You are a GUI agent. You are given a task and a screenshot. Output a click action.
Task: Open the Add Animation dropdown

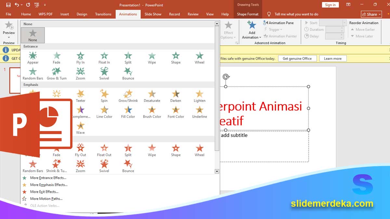pos(252,30)
